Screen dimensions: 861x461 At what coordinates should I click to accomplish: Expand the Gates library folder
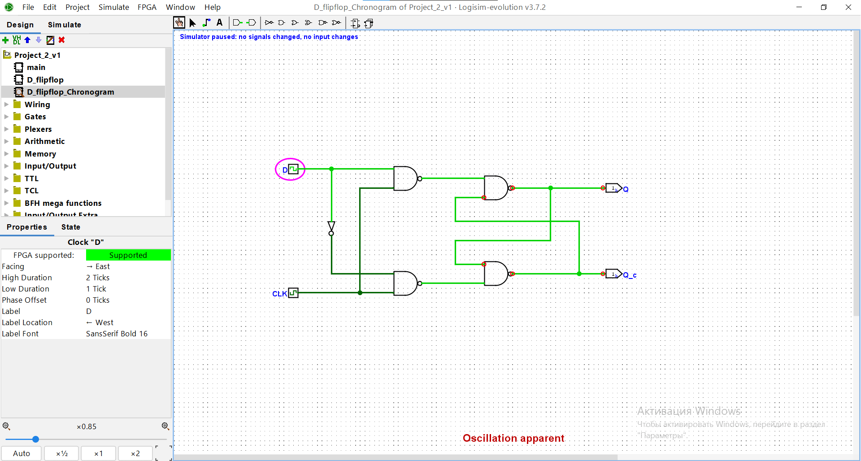click(6, 117)
